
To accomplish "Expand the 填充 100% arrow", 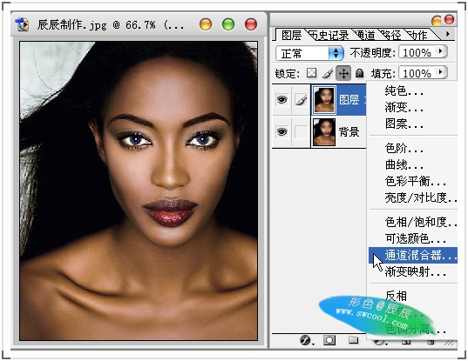I will 441,72.
